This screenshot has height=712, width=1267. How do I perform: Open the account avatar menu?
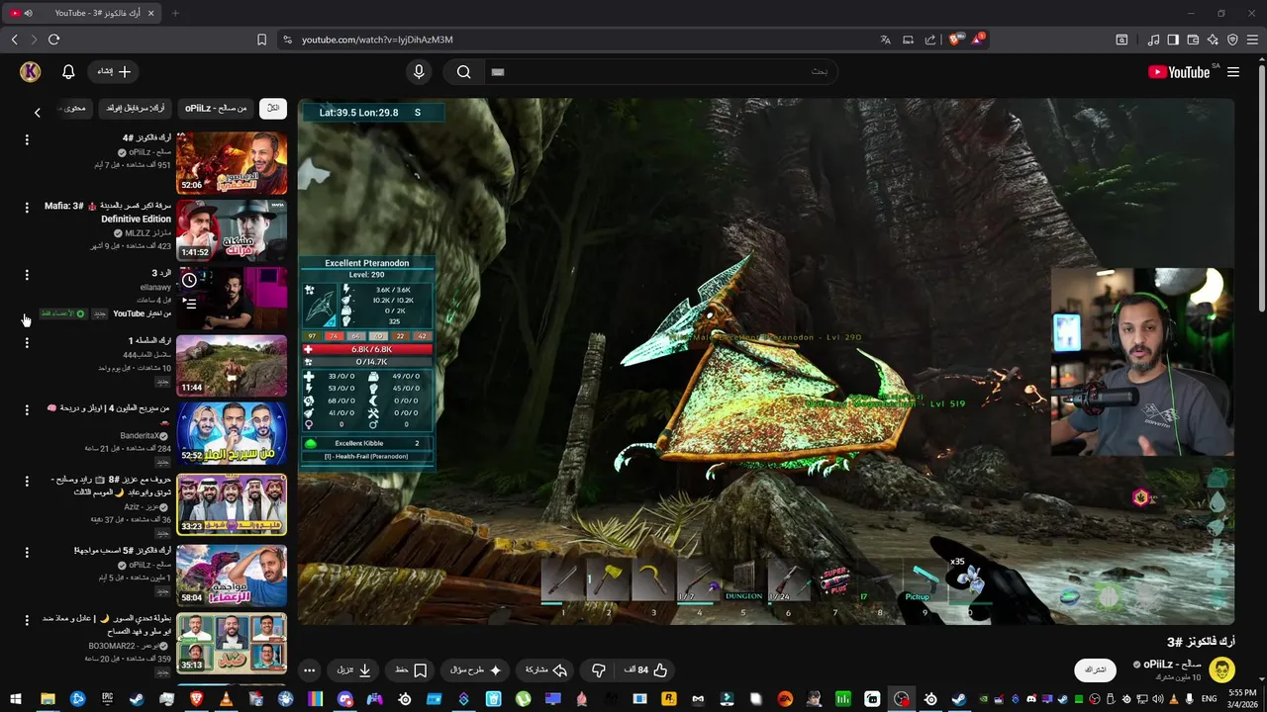pos(31,71)
